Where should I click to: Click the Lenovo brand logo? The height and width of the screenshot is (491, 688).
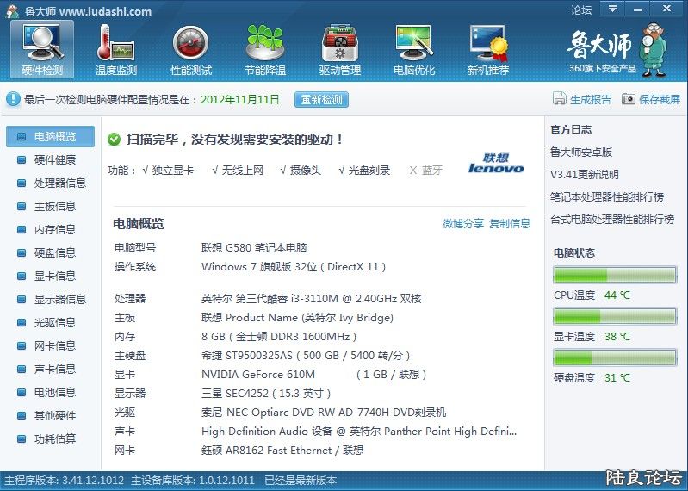(496, 164)
